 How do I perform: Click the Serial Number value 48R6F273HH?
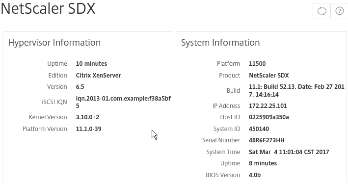[267, 140]
